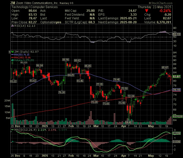Click the 85.85 price label

click(x=88, y=66)
